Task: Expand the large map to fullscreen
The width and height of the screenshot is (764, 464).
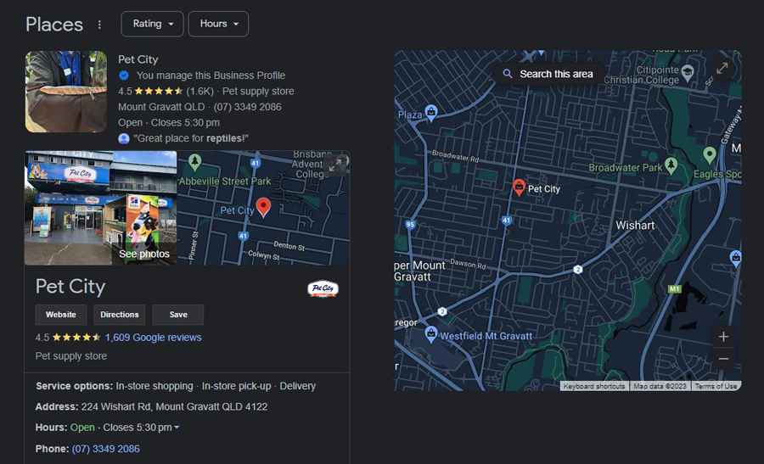Action: 722,68
